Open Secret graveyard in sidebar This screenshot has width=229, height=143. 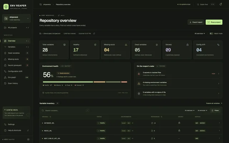click(16, 65)
